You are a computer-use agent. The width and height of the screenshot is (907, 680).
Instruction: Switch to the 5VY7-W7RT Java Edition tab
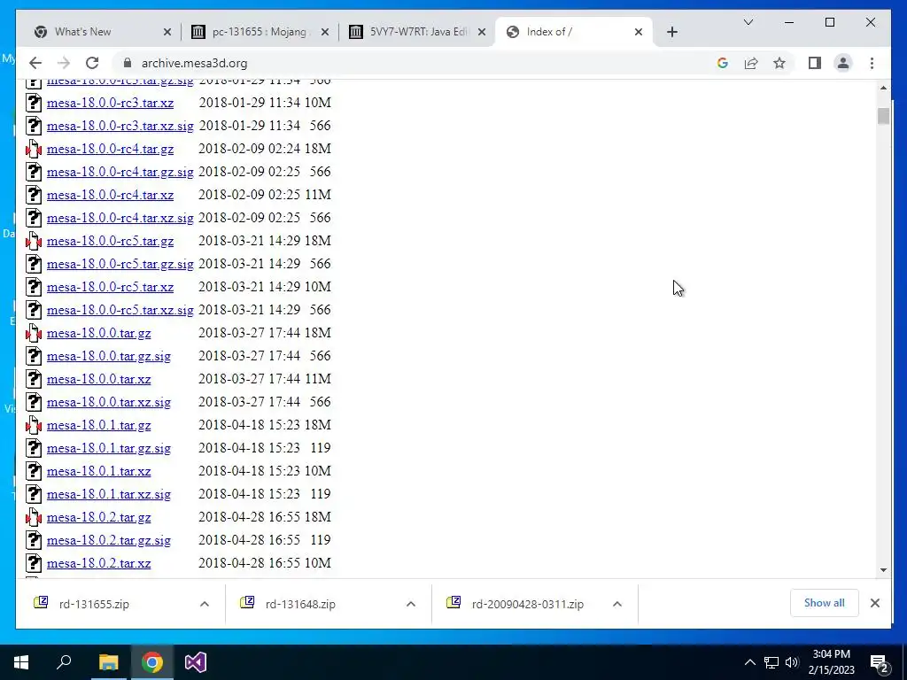[x=418, y=32]
